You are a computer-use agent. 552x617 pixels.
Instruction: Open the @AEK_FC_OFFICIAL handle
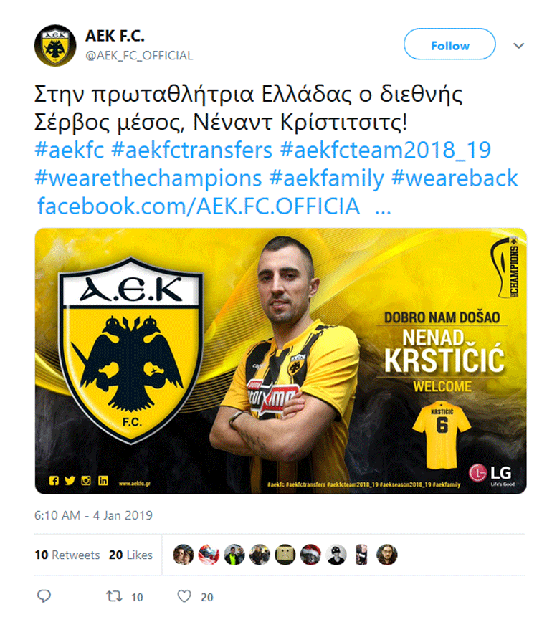tap(139, 55)
